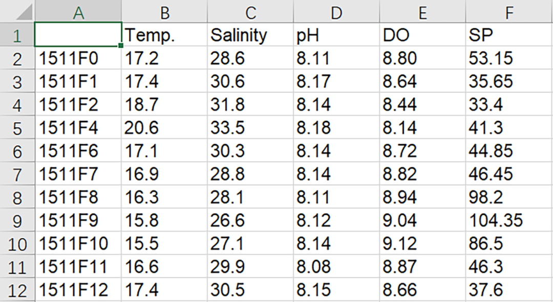This screenshot has height=302, width=553.
Task: Click cell containing 1511F0
Action: [78, 58]
